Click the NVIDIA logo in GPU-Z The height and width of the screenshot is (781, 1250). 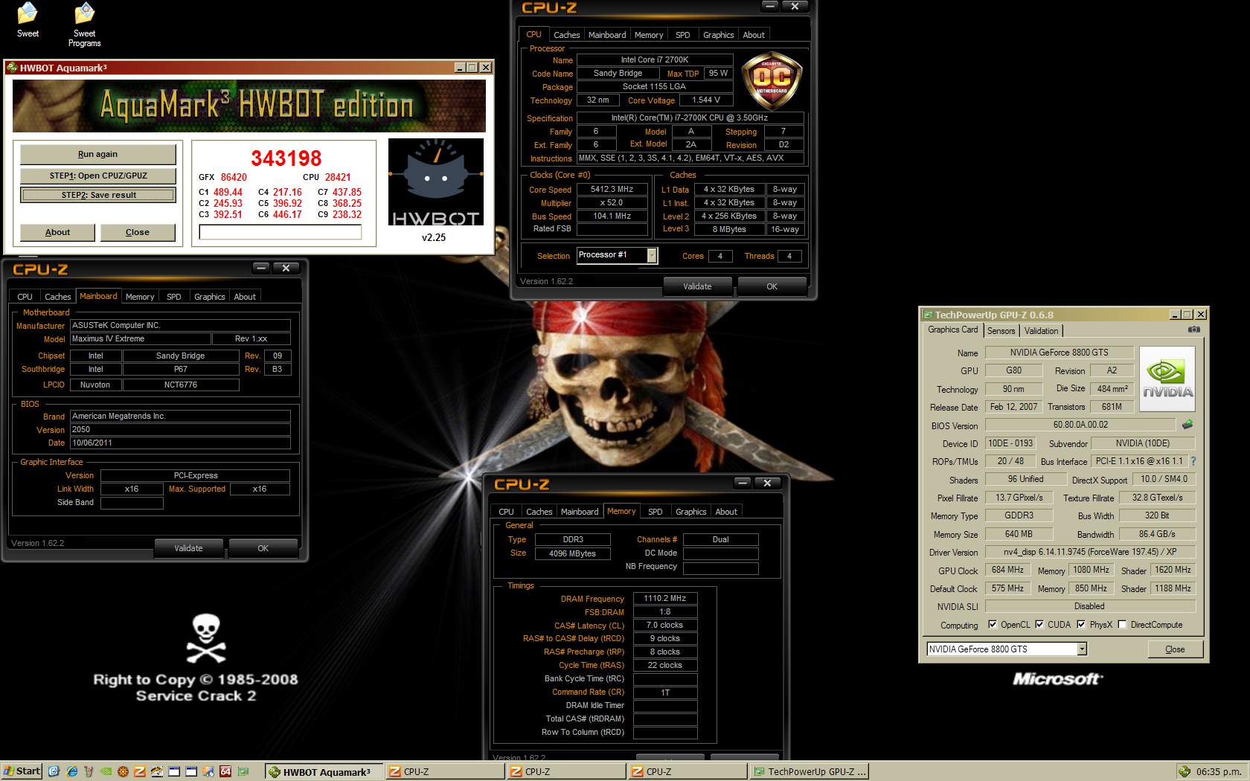click(1167, 379)
